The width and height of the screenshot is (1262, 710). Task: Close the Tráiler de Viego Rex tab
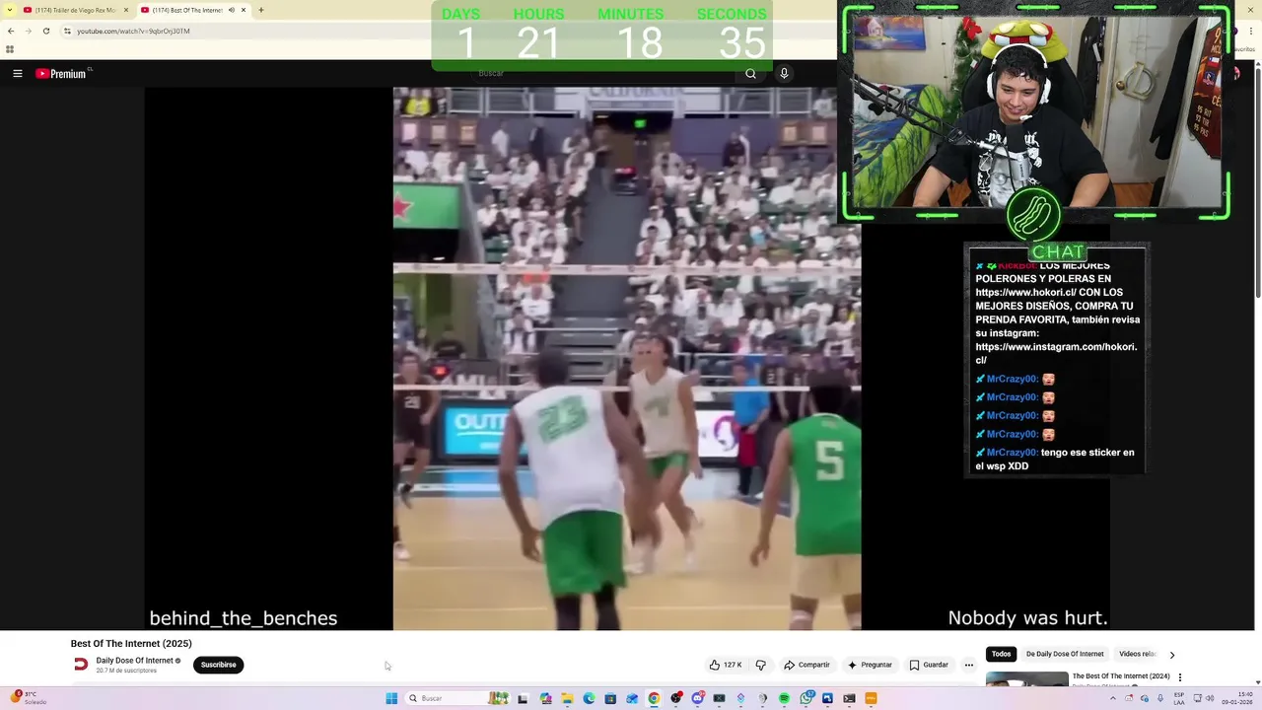coord(126,10)
